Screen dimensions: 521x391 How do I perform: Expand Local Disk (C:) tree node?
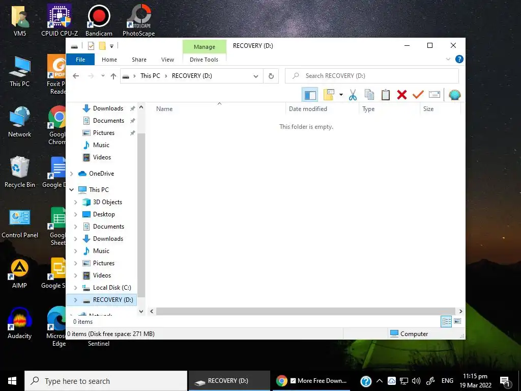(75, 288)
